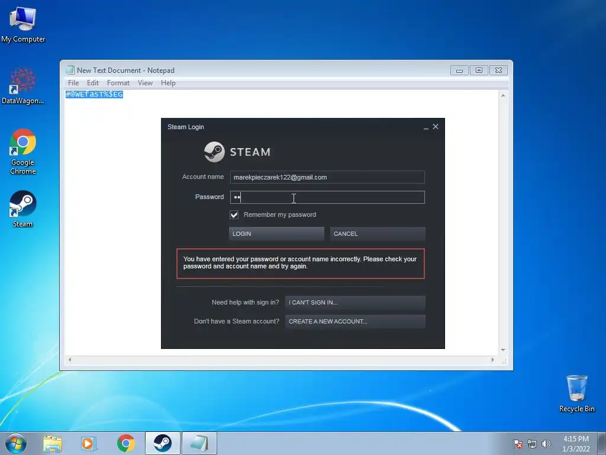
Task: Select the Steam desktop shortcut
Action: pyautogui.click(x=23, y=209)
